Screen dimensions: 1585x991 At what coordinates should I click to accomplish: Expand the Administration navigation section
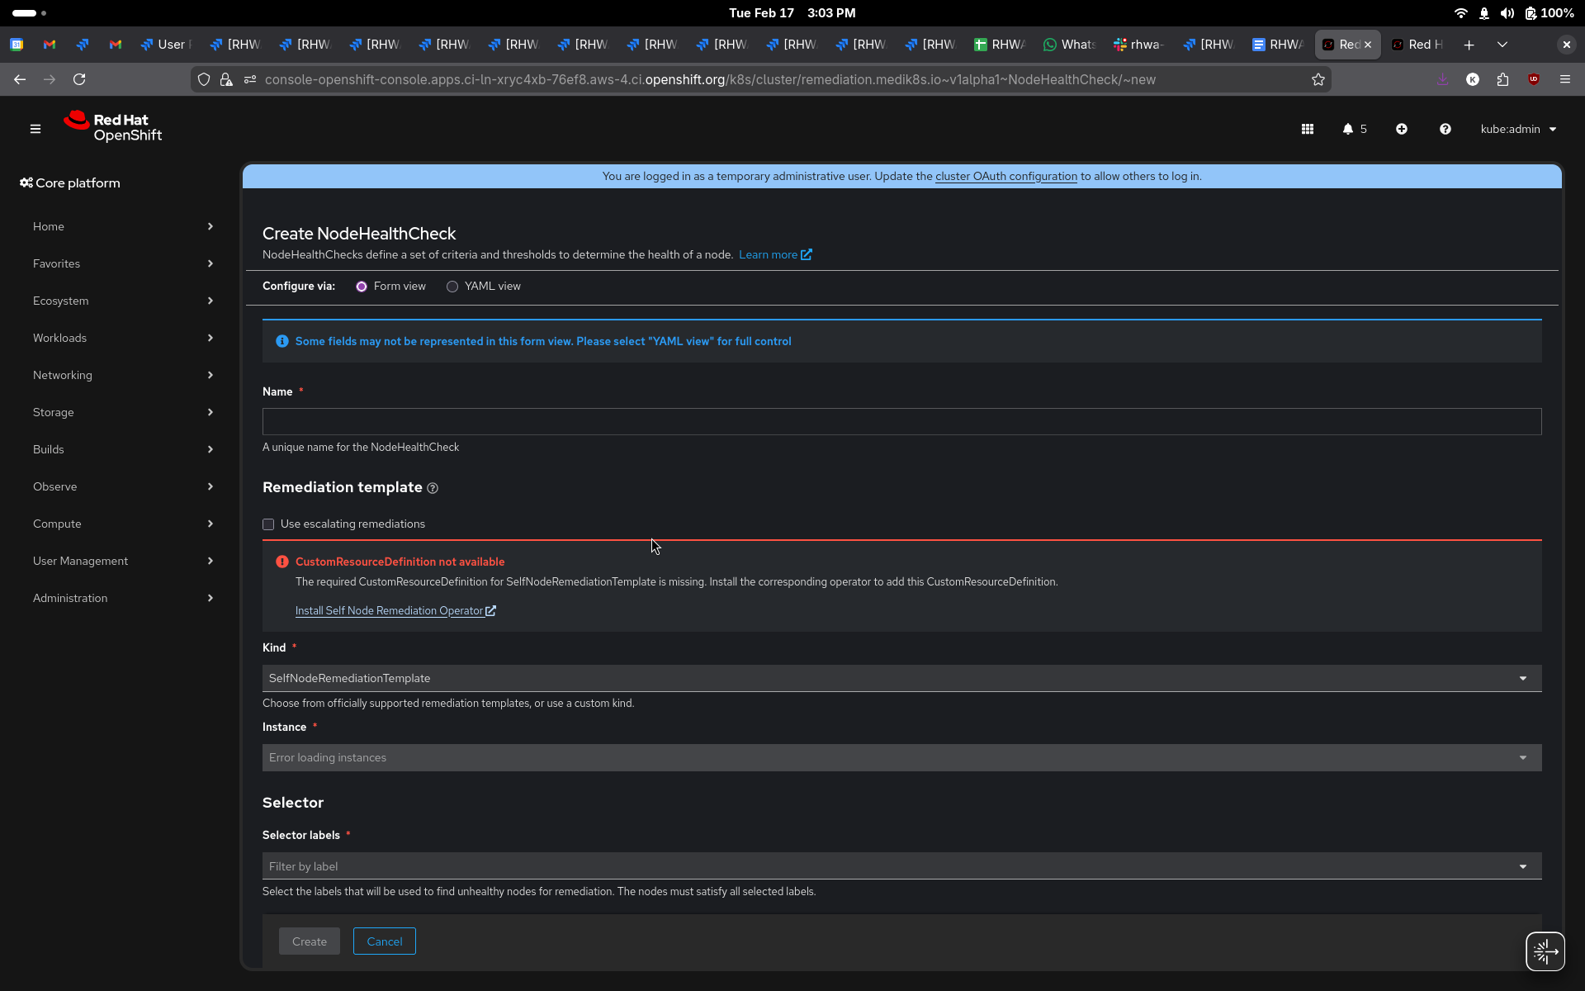click(x=122, y=598)
